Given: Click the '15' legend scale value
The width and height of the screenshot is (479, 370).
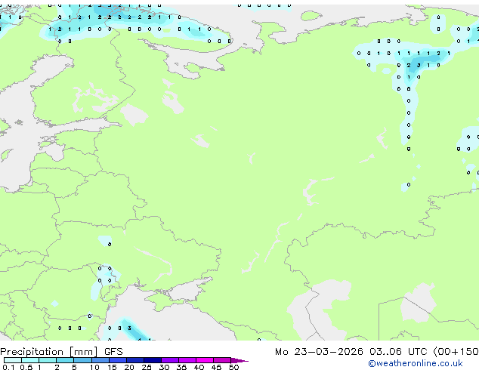Looking at the screenshot, I should pyautogui.click(x=112, y=367).
